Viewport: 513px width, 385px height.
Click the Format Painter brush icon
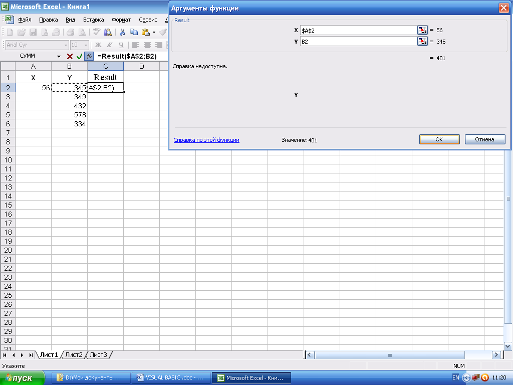point(163,32)
